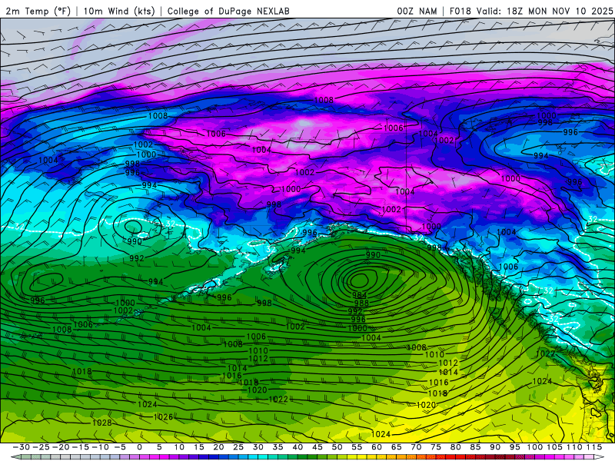Click the 90 value on temperature scale
Screen dimensions: 615x461
[x=494, y=447]
